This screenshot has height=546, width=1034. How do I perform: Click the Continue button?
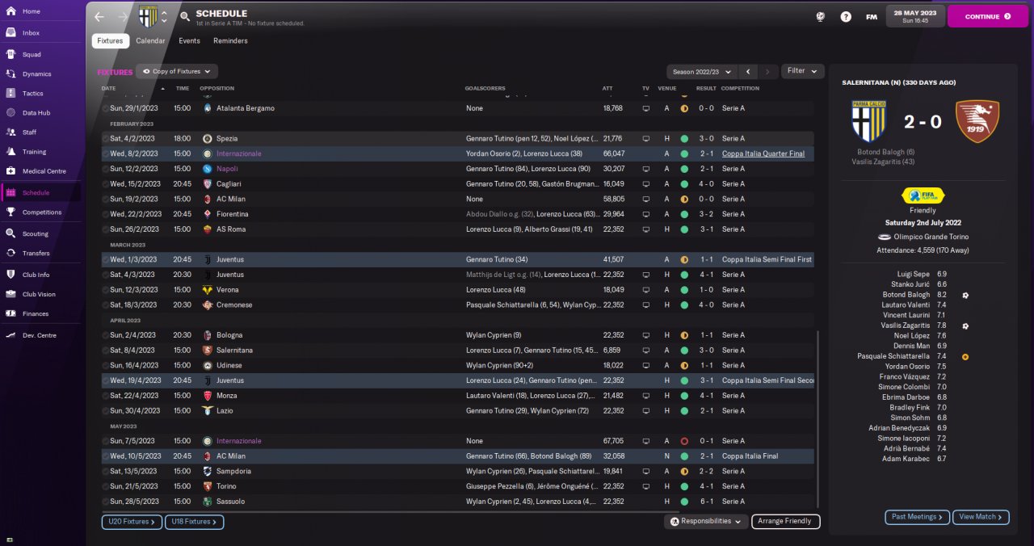click(x=987, y=16)
